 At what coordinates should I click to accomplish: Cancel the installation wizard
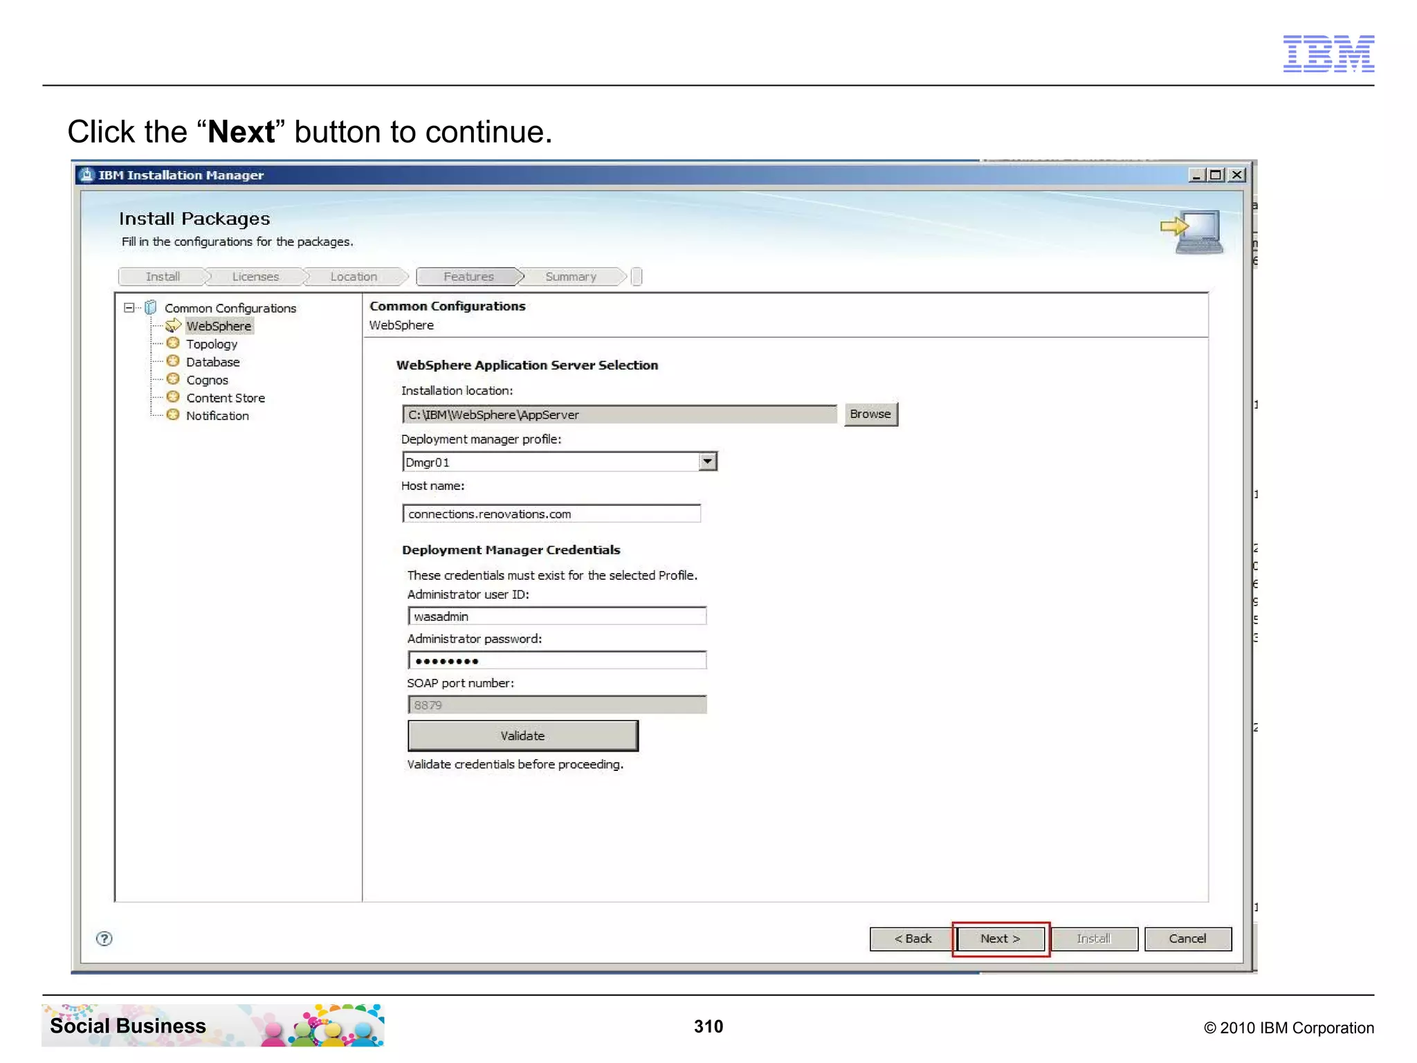coord(1187,938)
